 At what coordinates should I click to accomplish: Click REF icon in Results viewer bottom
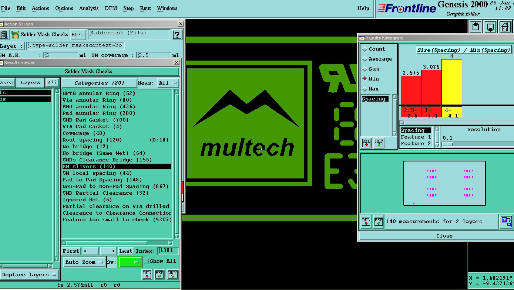coord(159,274)
